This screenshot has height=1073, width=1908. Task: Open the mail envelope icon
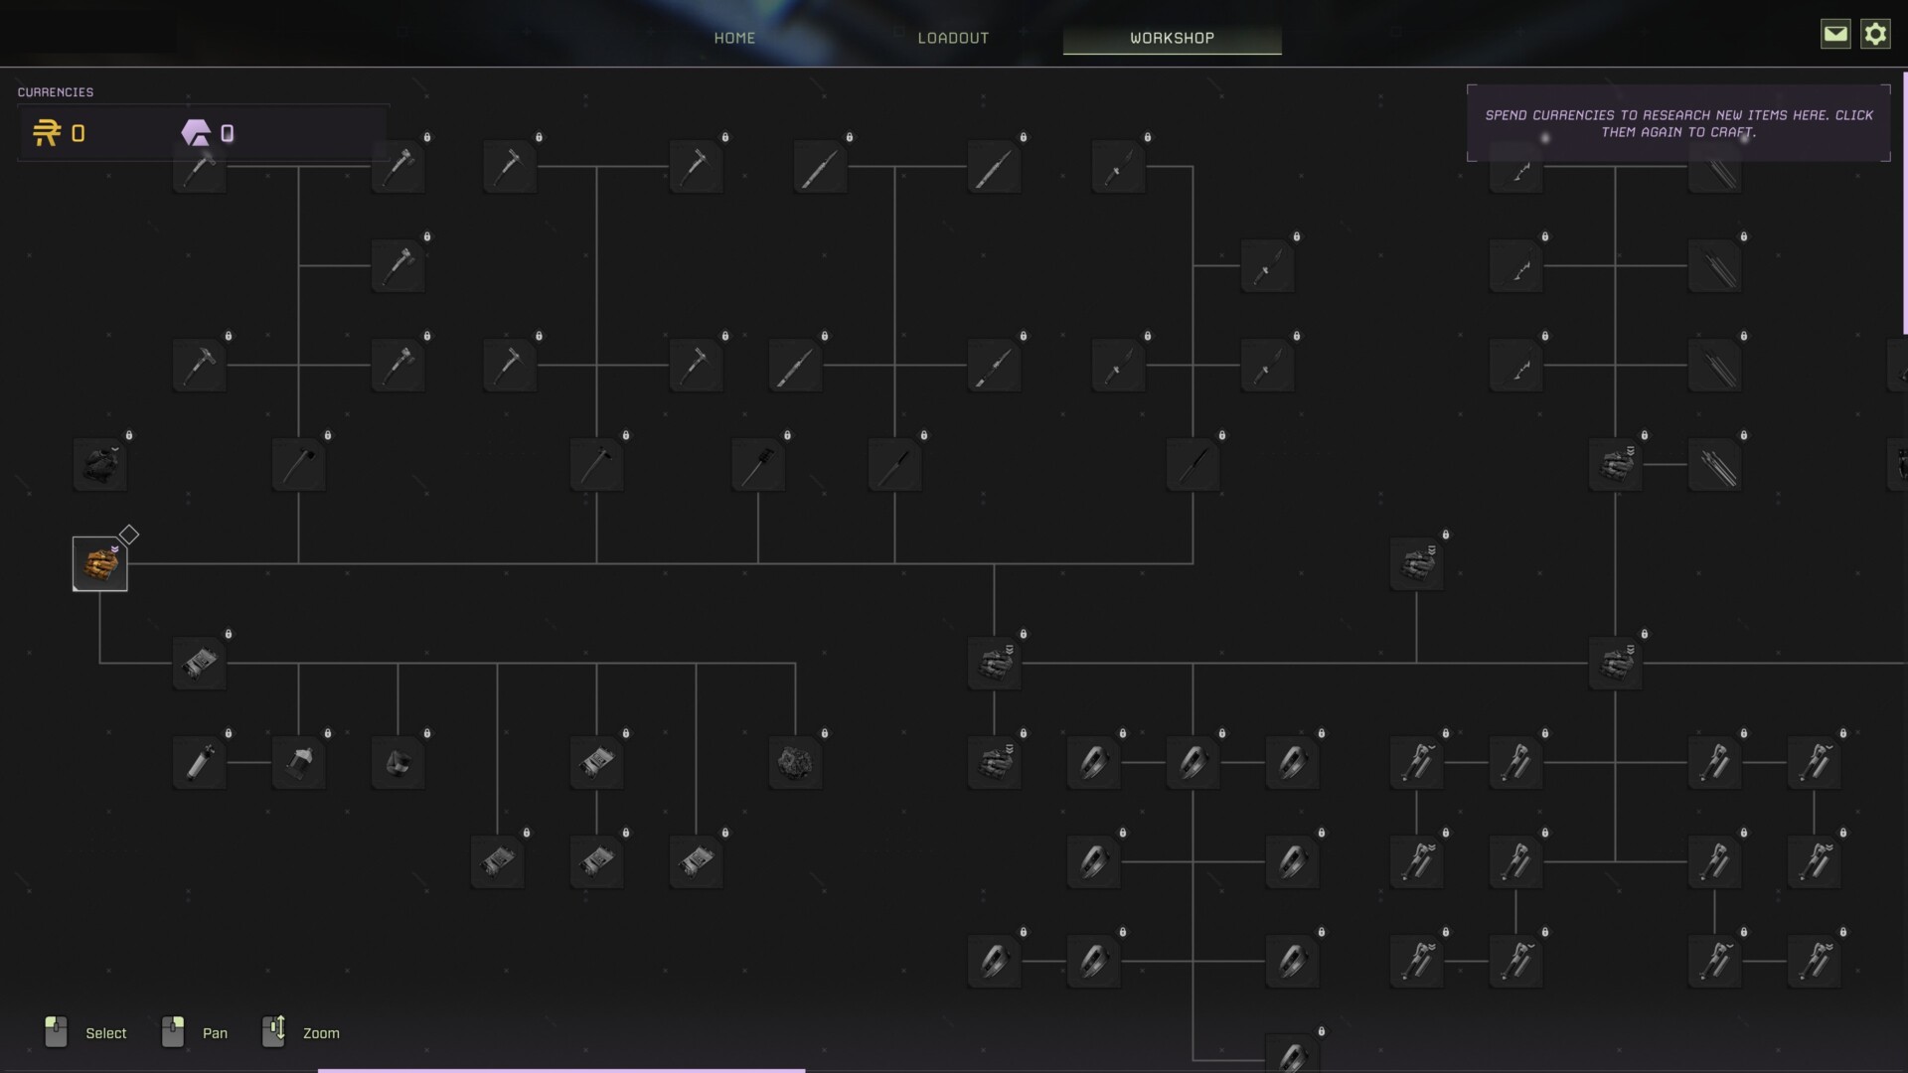[x=1834, y=34]
